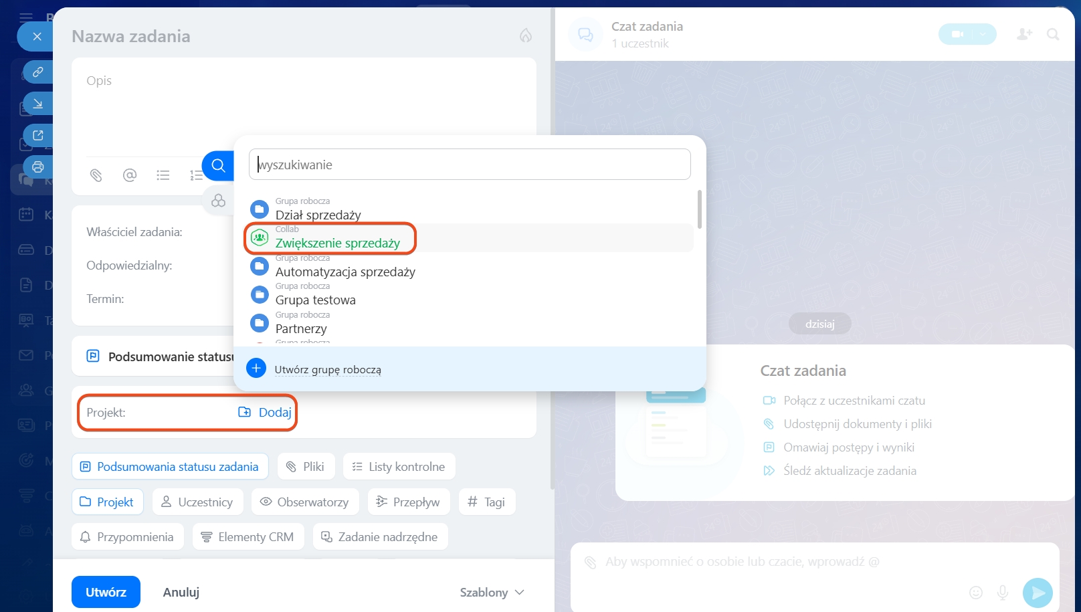The height and width of the screenshot is (612, 1081).
Task: Collapse the task form with the arrow icon
Action: point(38,104)
